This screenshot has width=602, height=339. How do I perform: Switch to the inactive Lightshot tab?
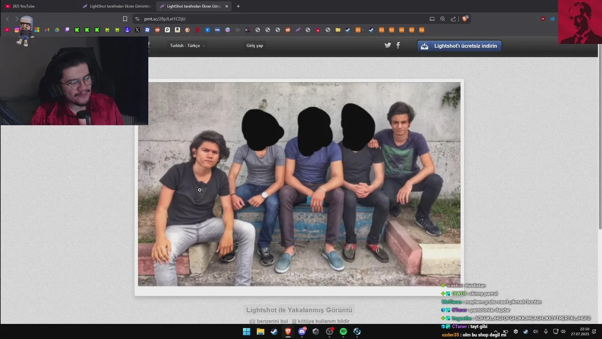(x=116, y=6)
